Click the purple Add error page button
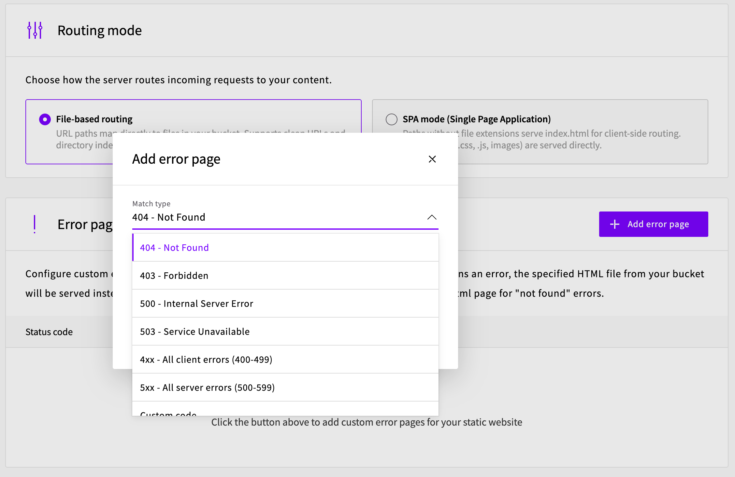This screenshot has width=735, height=477. point(654,224)
